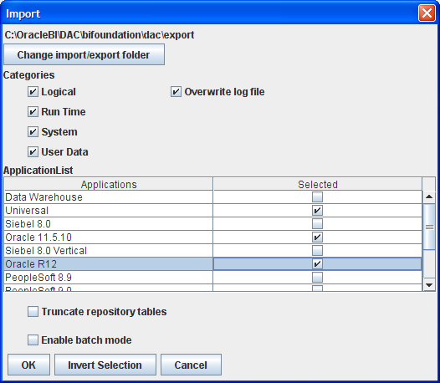
Task: Toggle the User Data checkbox
Action: click(x=33, y=152)
